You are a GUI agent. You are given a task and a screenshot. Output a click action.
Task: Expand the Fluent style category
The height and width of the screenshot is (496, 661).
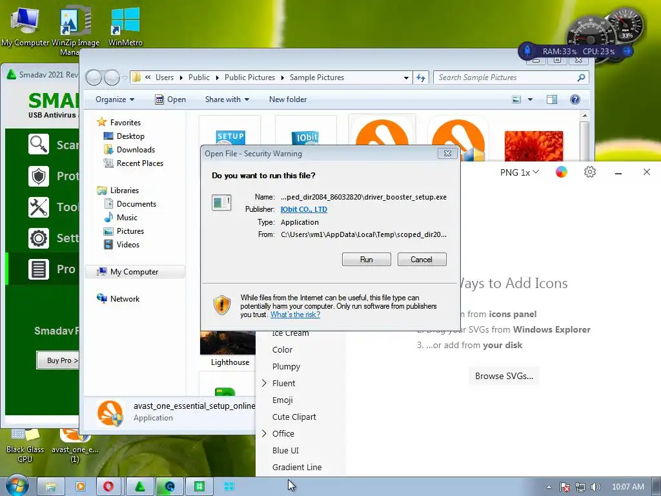coord(264,383)
